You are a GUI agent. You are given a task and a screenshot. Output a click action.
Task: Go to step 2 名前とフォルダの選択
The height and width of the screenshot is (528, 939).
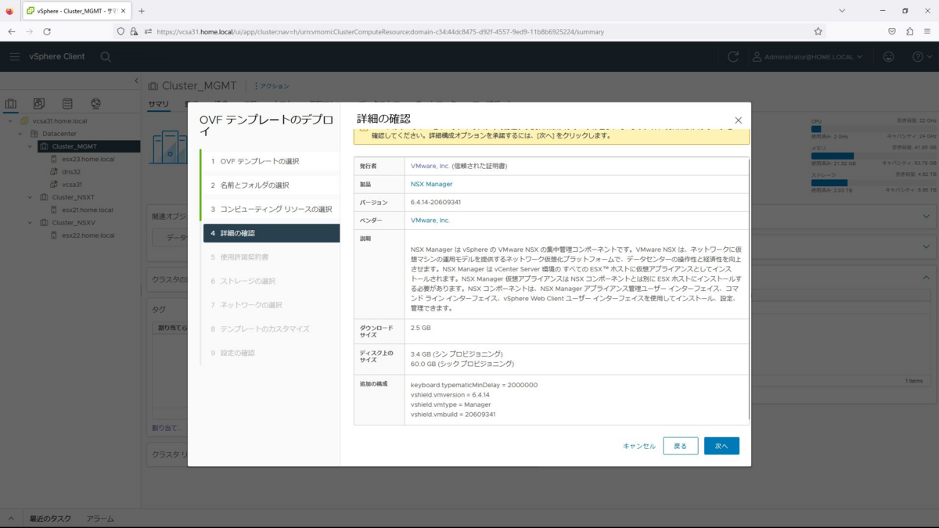tap(270, 185)
